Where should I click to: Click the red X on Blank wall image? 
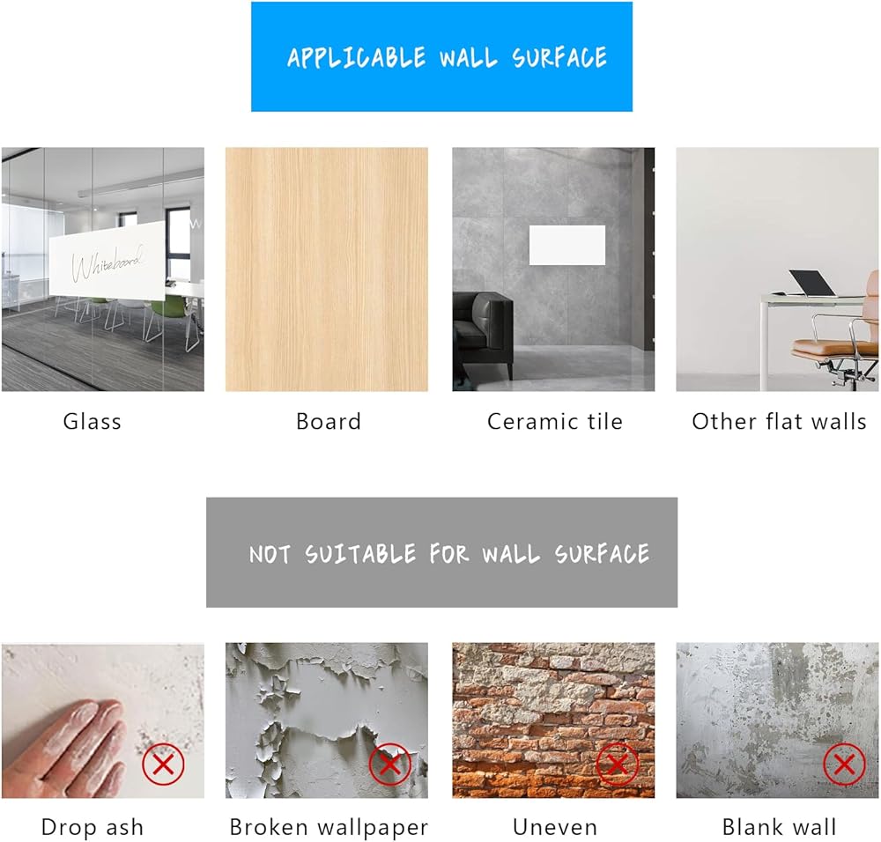[844, 764]
